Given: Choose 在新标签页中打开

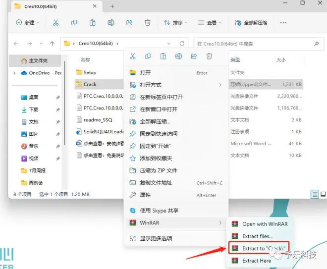Looking at the screenshot, I should (176, 97).
